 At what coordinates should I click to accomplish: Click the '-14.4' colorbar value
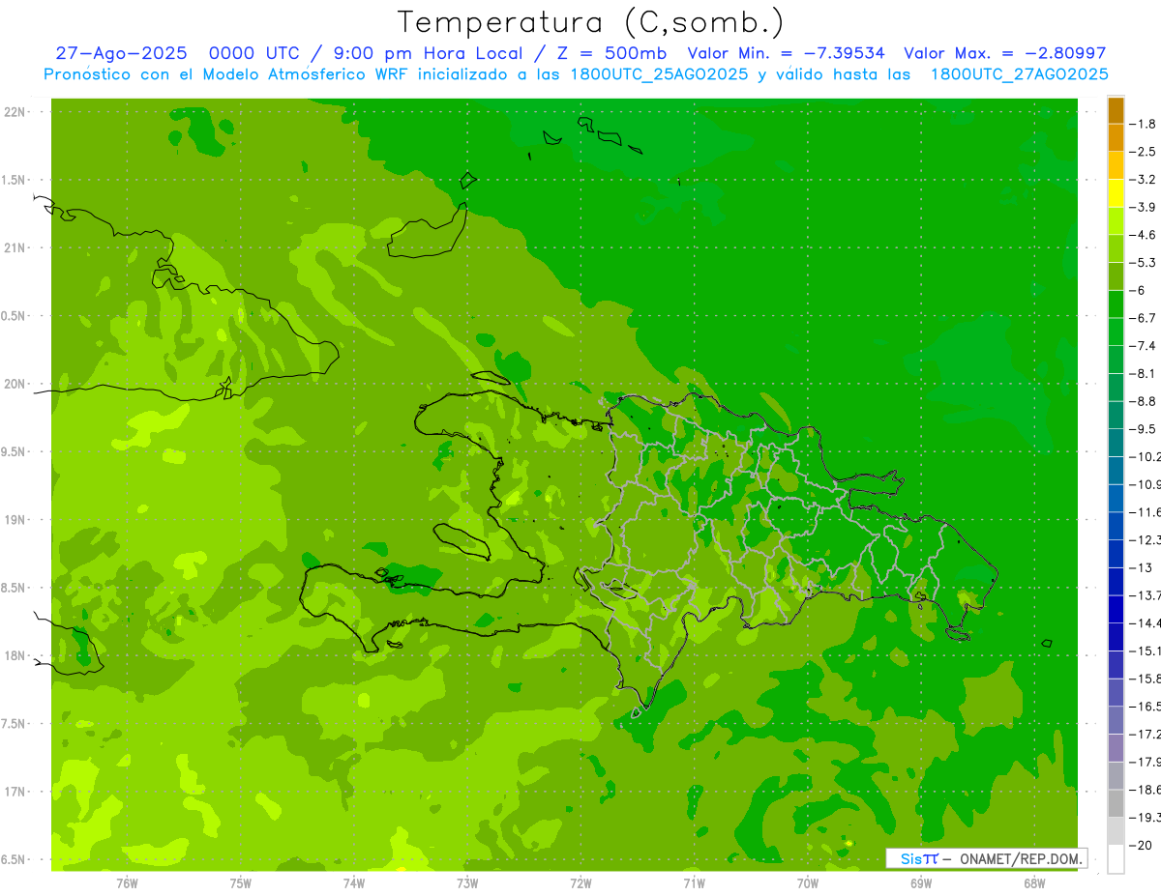1146,622
